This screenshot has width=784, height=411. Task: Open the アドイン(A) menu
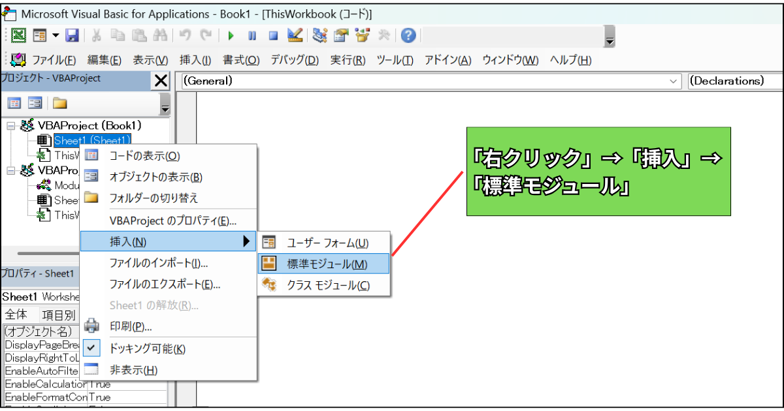[x=448, y=60]
